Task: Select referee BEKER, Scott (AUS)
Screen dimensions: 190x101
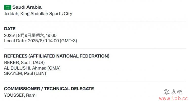Action: pyautogui.click(x=24, y=63)
